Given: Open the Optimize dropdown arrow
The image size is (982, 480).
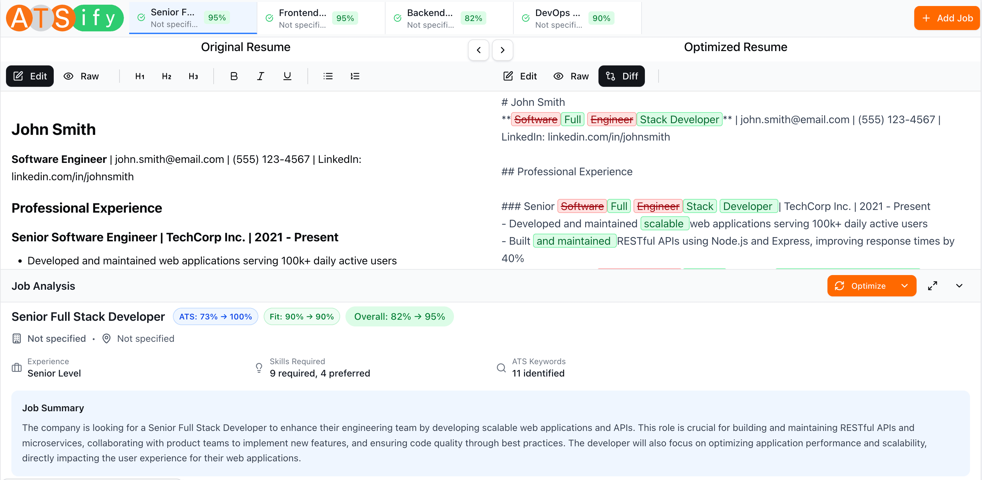Looking at the screenshot, I should (904, 285).
